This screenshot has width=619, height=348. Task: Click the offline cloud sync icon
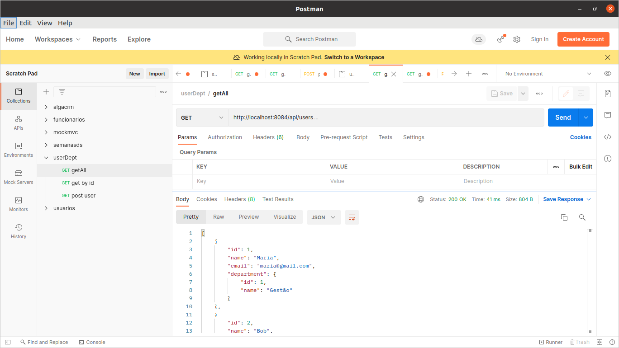[x=478, y=39]
